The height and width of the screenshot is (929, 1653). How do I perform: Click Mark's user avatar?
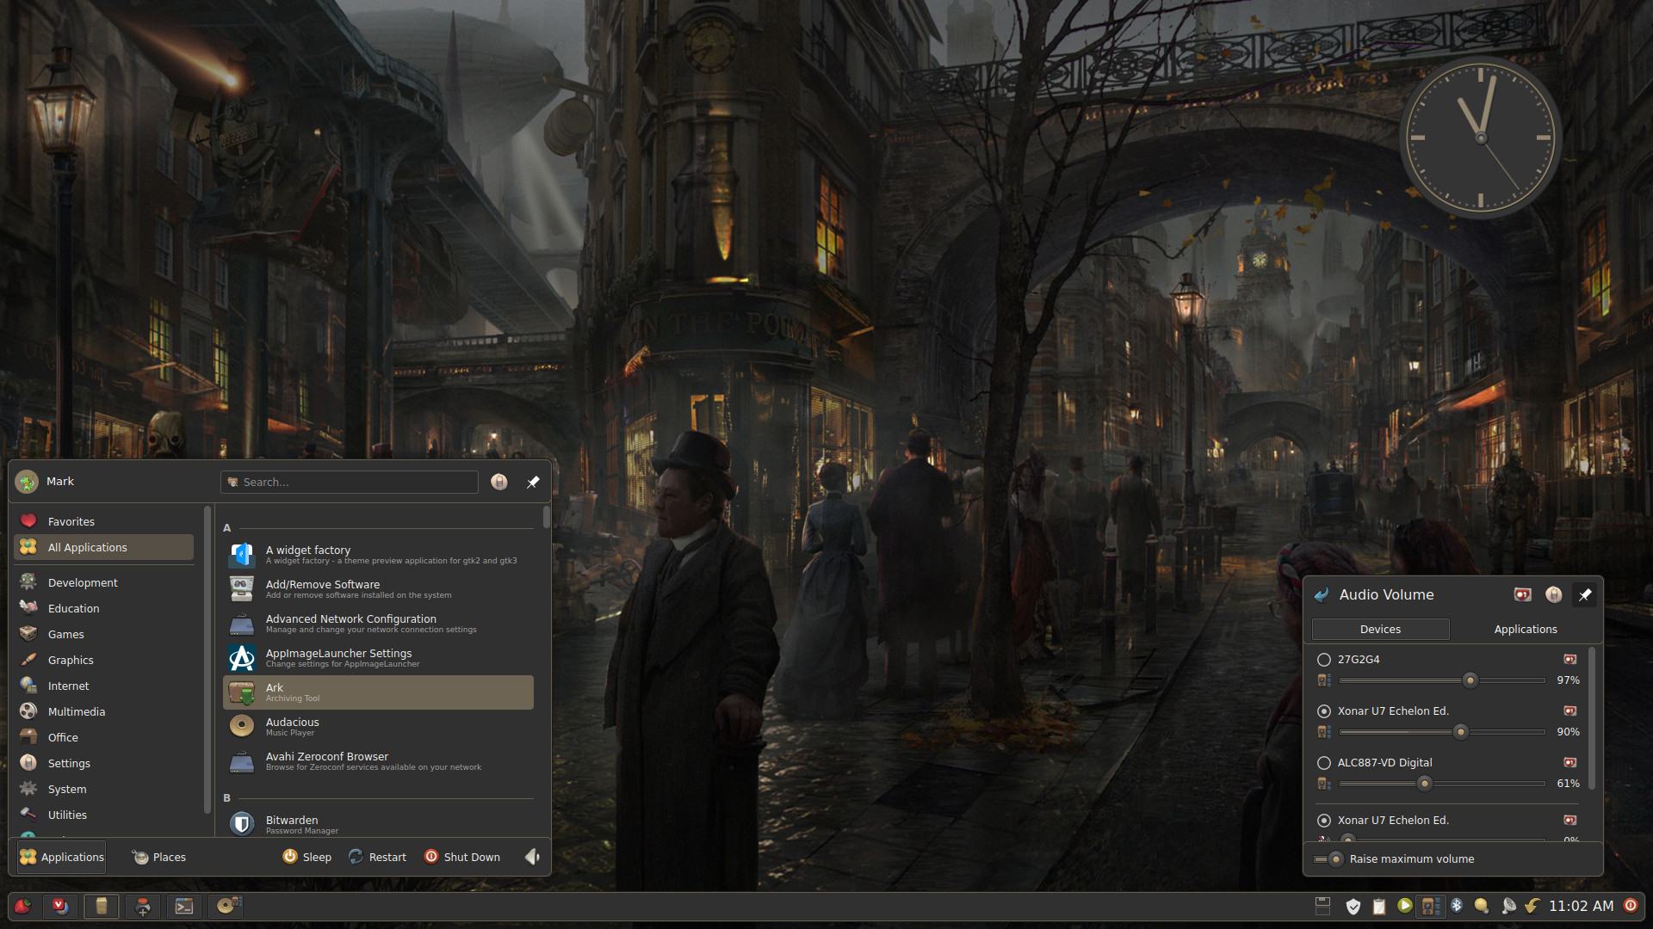27,482
